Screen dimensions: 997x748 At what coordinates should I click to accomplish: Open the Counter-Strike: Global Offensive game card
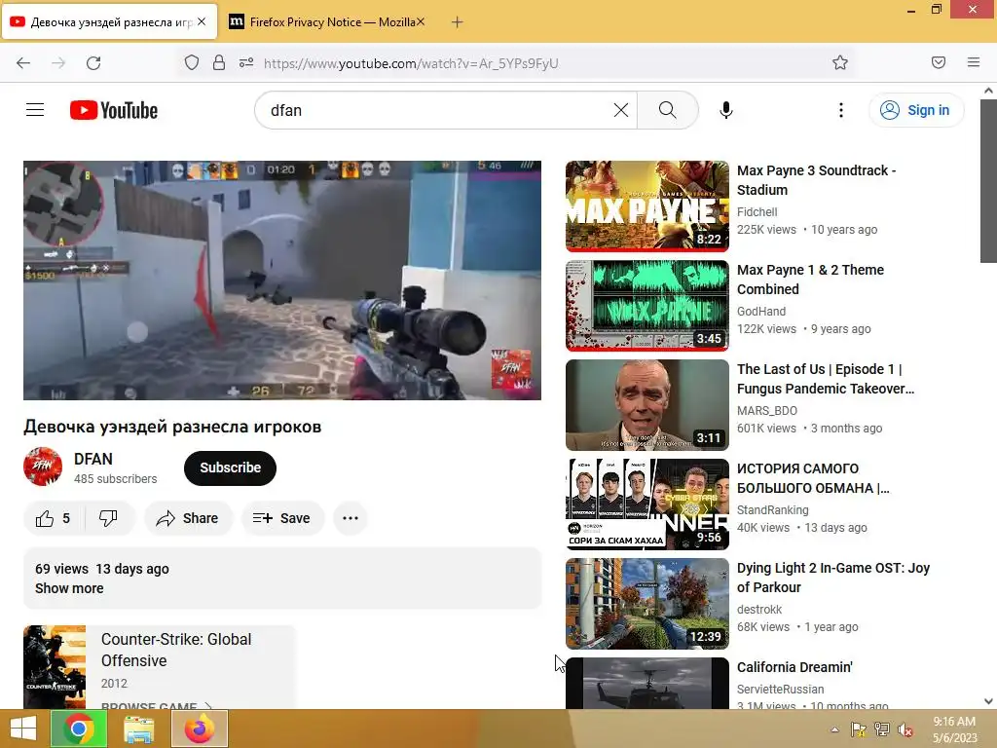click(160, 667)
